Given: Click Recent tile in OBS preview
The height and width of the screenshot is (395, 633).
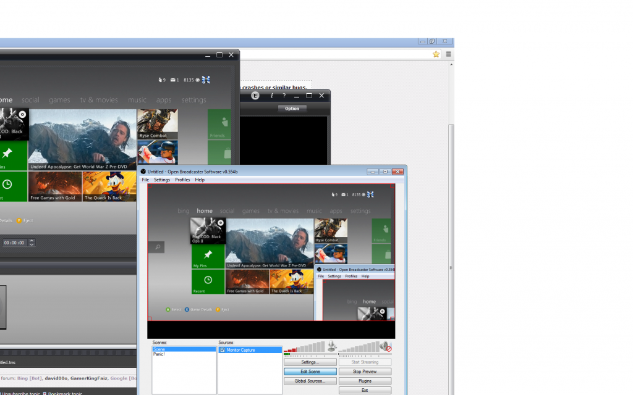Looking at the screenshot, I should point(208,281).
